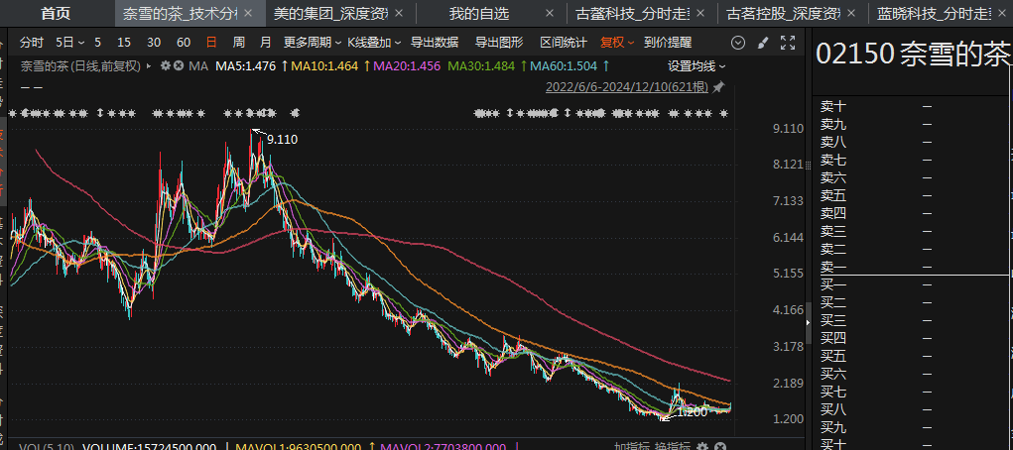1013x450 pixels.
Task: Click the MA60:1.504 value
Action: tap(564, 65)
